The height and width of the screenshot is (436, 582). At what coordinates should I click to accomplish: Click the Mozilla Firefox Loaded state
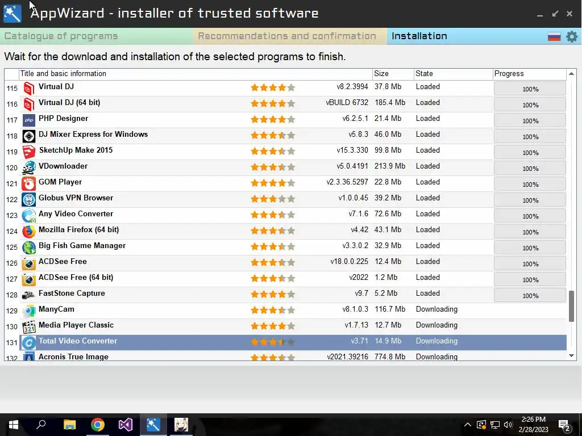click(x=427, y=230)
